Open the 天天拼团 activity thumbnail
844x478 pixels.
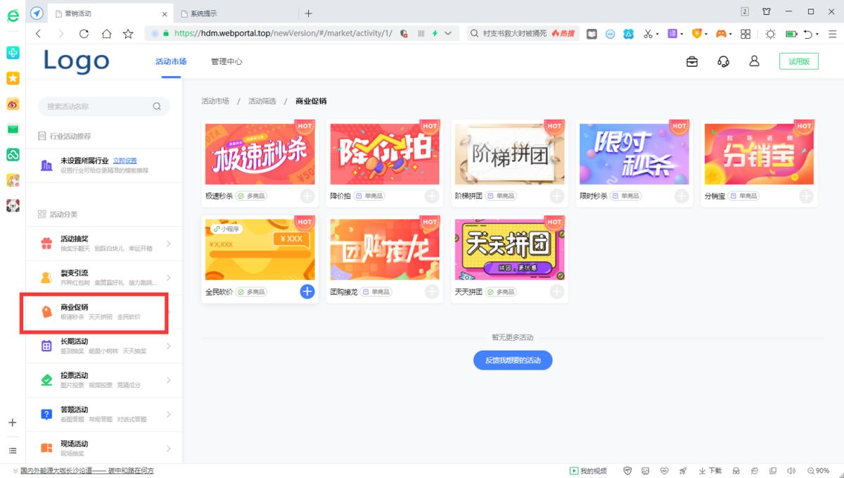tap(509, 248)
